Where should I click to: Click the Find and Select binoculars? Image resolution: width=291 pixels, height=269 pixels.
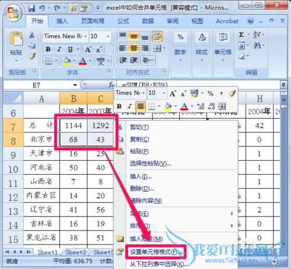click(257, 45)
